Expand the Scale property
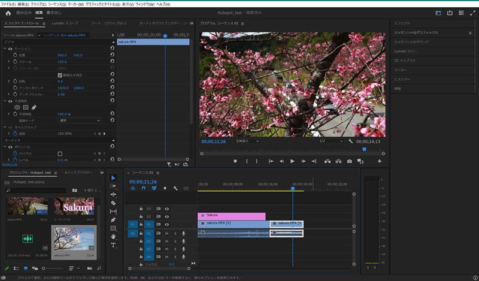479x281 pixels. click(8, 62)
